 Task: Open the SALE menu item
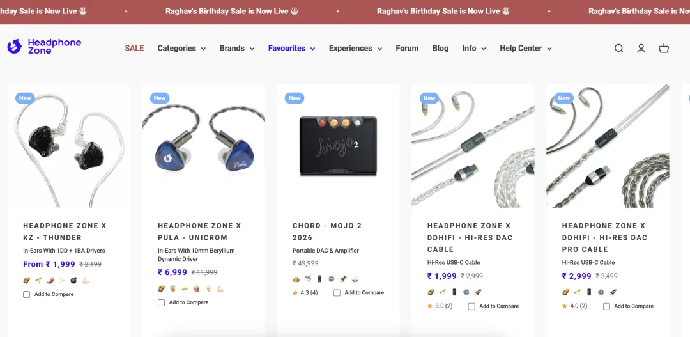point(134,48)
